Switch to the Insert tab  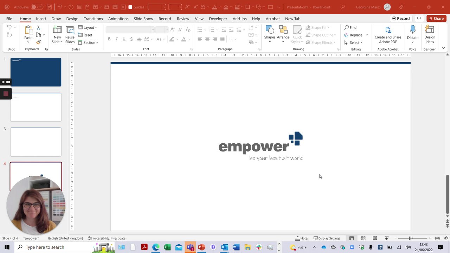[41, 19]
